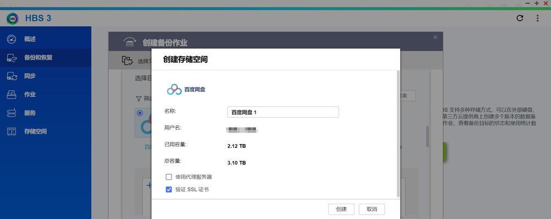
Task: Click the Storage Spaces sidebar icon
Action: pyautogui.click(x=12, y=131)
